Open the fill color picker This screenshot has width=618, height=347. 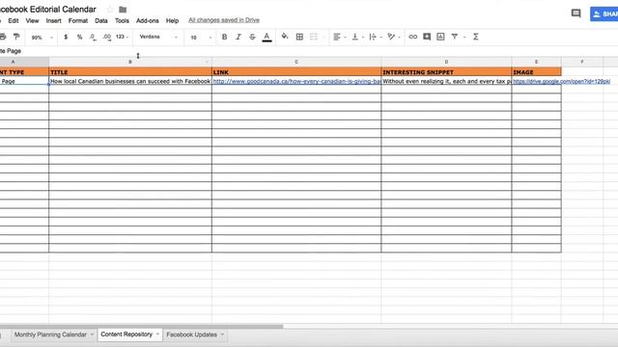pos(285,37)
